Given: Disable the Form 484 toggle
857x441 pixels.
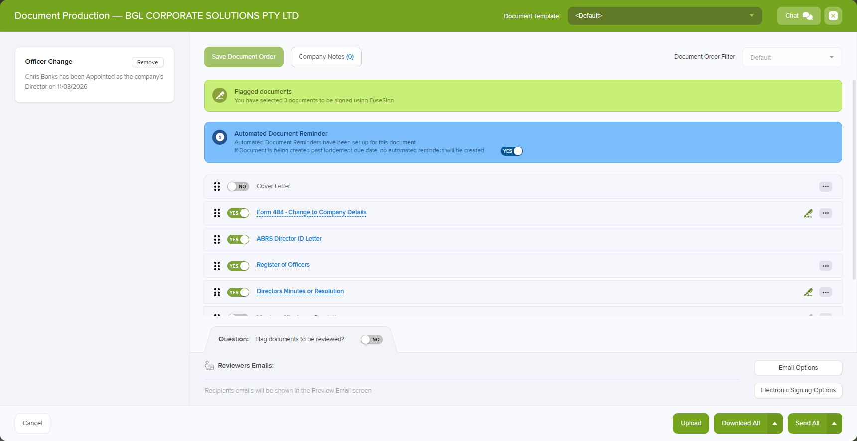Looking at the screenshot, I should pos(238,213).
